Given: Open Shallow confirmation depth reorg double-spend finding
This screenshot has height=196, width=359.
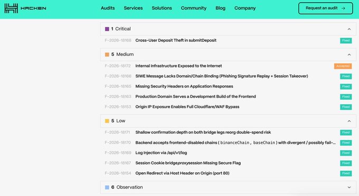Looking at the screenshot, I should click(x=203, y=132).
